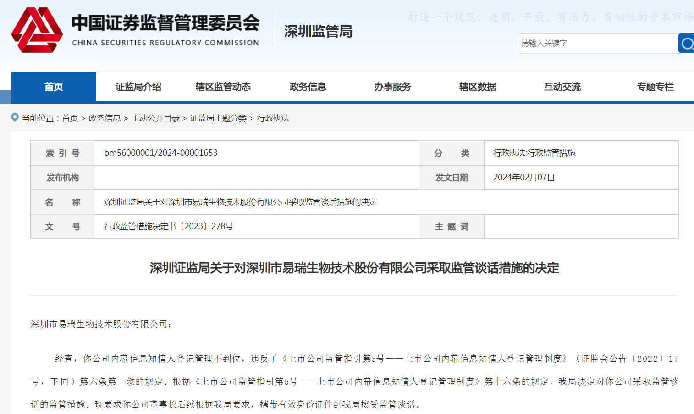
Task: Click the 中国证券监督管理委员会 header title
Action: pyautogui.click(x=165, y=22)
